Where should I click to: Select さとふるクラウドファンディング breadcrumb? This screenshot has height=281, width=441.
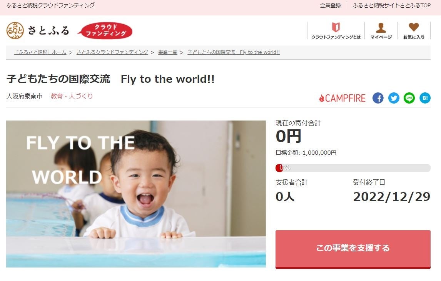click(112, 52)
